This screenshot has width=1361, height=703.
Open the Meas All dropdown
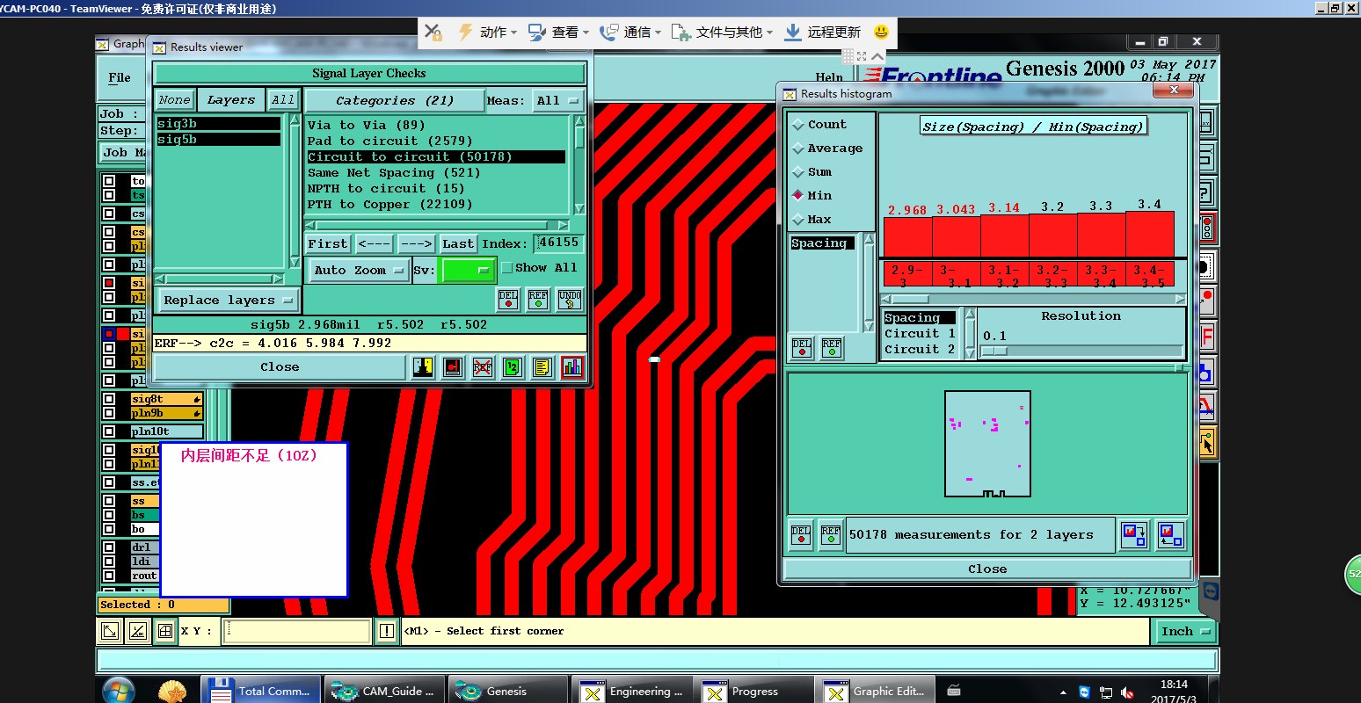(557, 101)
